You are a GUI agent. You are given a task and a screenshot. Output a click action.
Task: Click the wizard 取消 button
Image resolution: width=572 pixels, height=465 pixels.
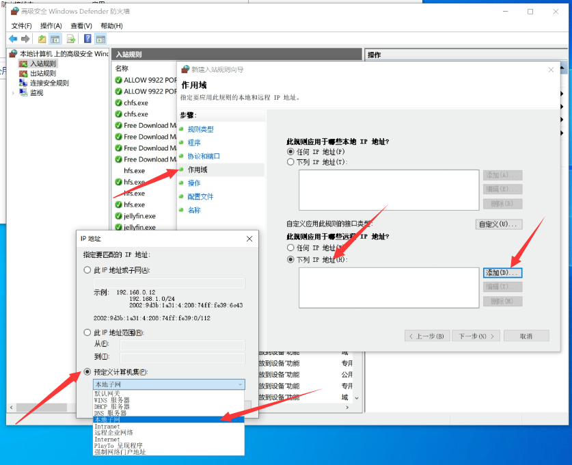click(x=526, y=336)
